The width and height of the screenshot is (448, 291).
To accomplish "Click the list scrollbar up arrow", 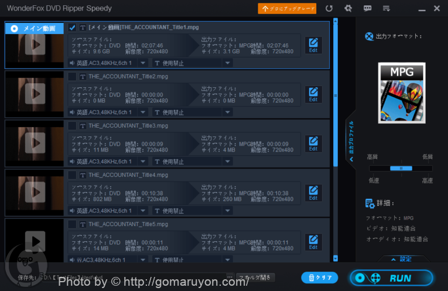I will tap(336, 21).
